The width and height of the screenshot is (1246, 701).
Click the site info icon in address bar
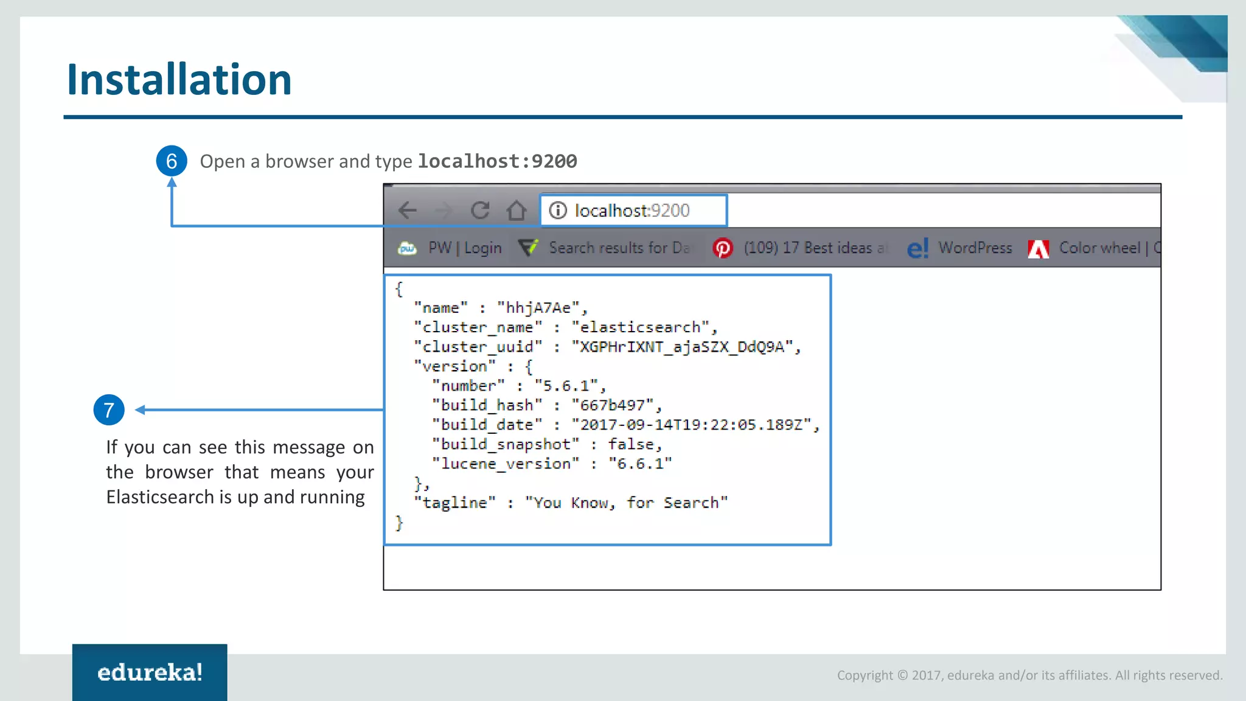point(558,211)
